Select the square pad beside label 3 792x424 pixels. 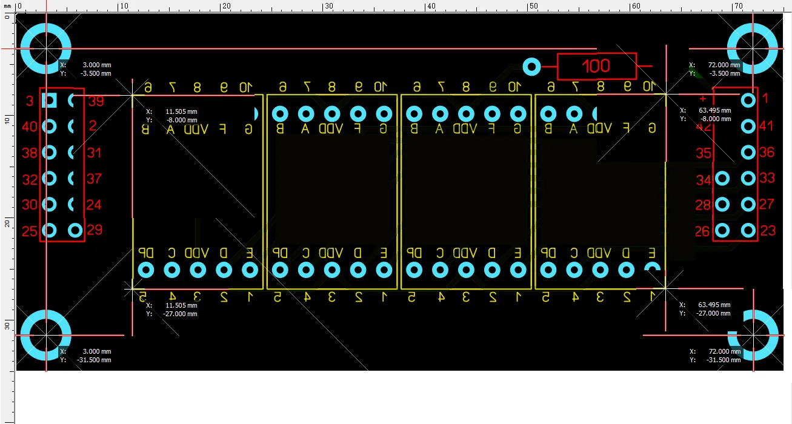(x=50, y=100)
